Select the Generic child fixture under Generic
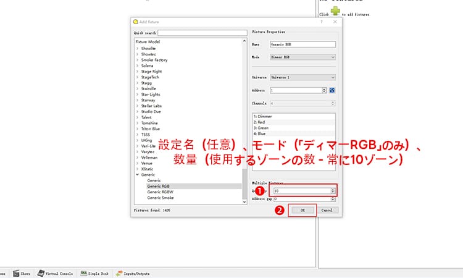The width and height of the screenshot is (463, 278). 154,180
